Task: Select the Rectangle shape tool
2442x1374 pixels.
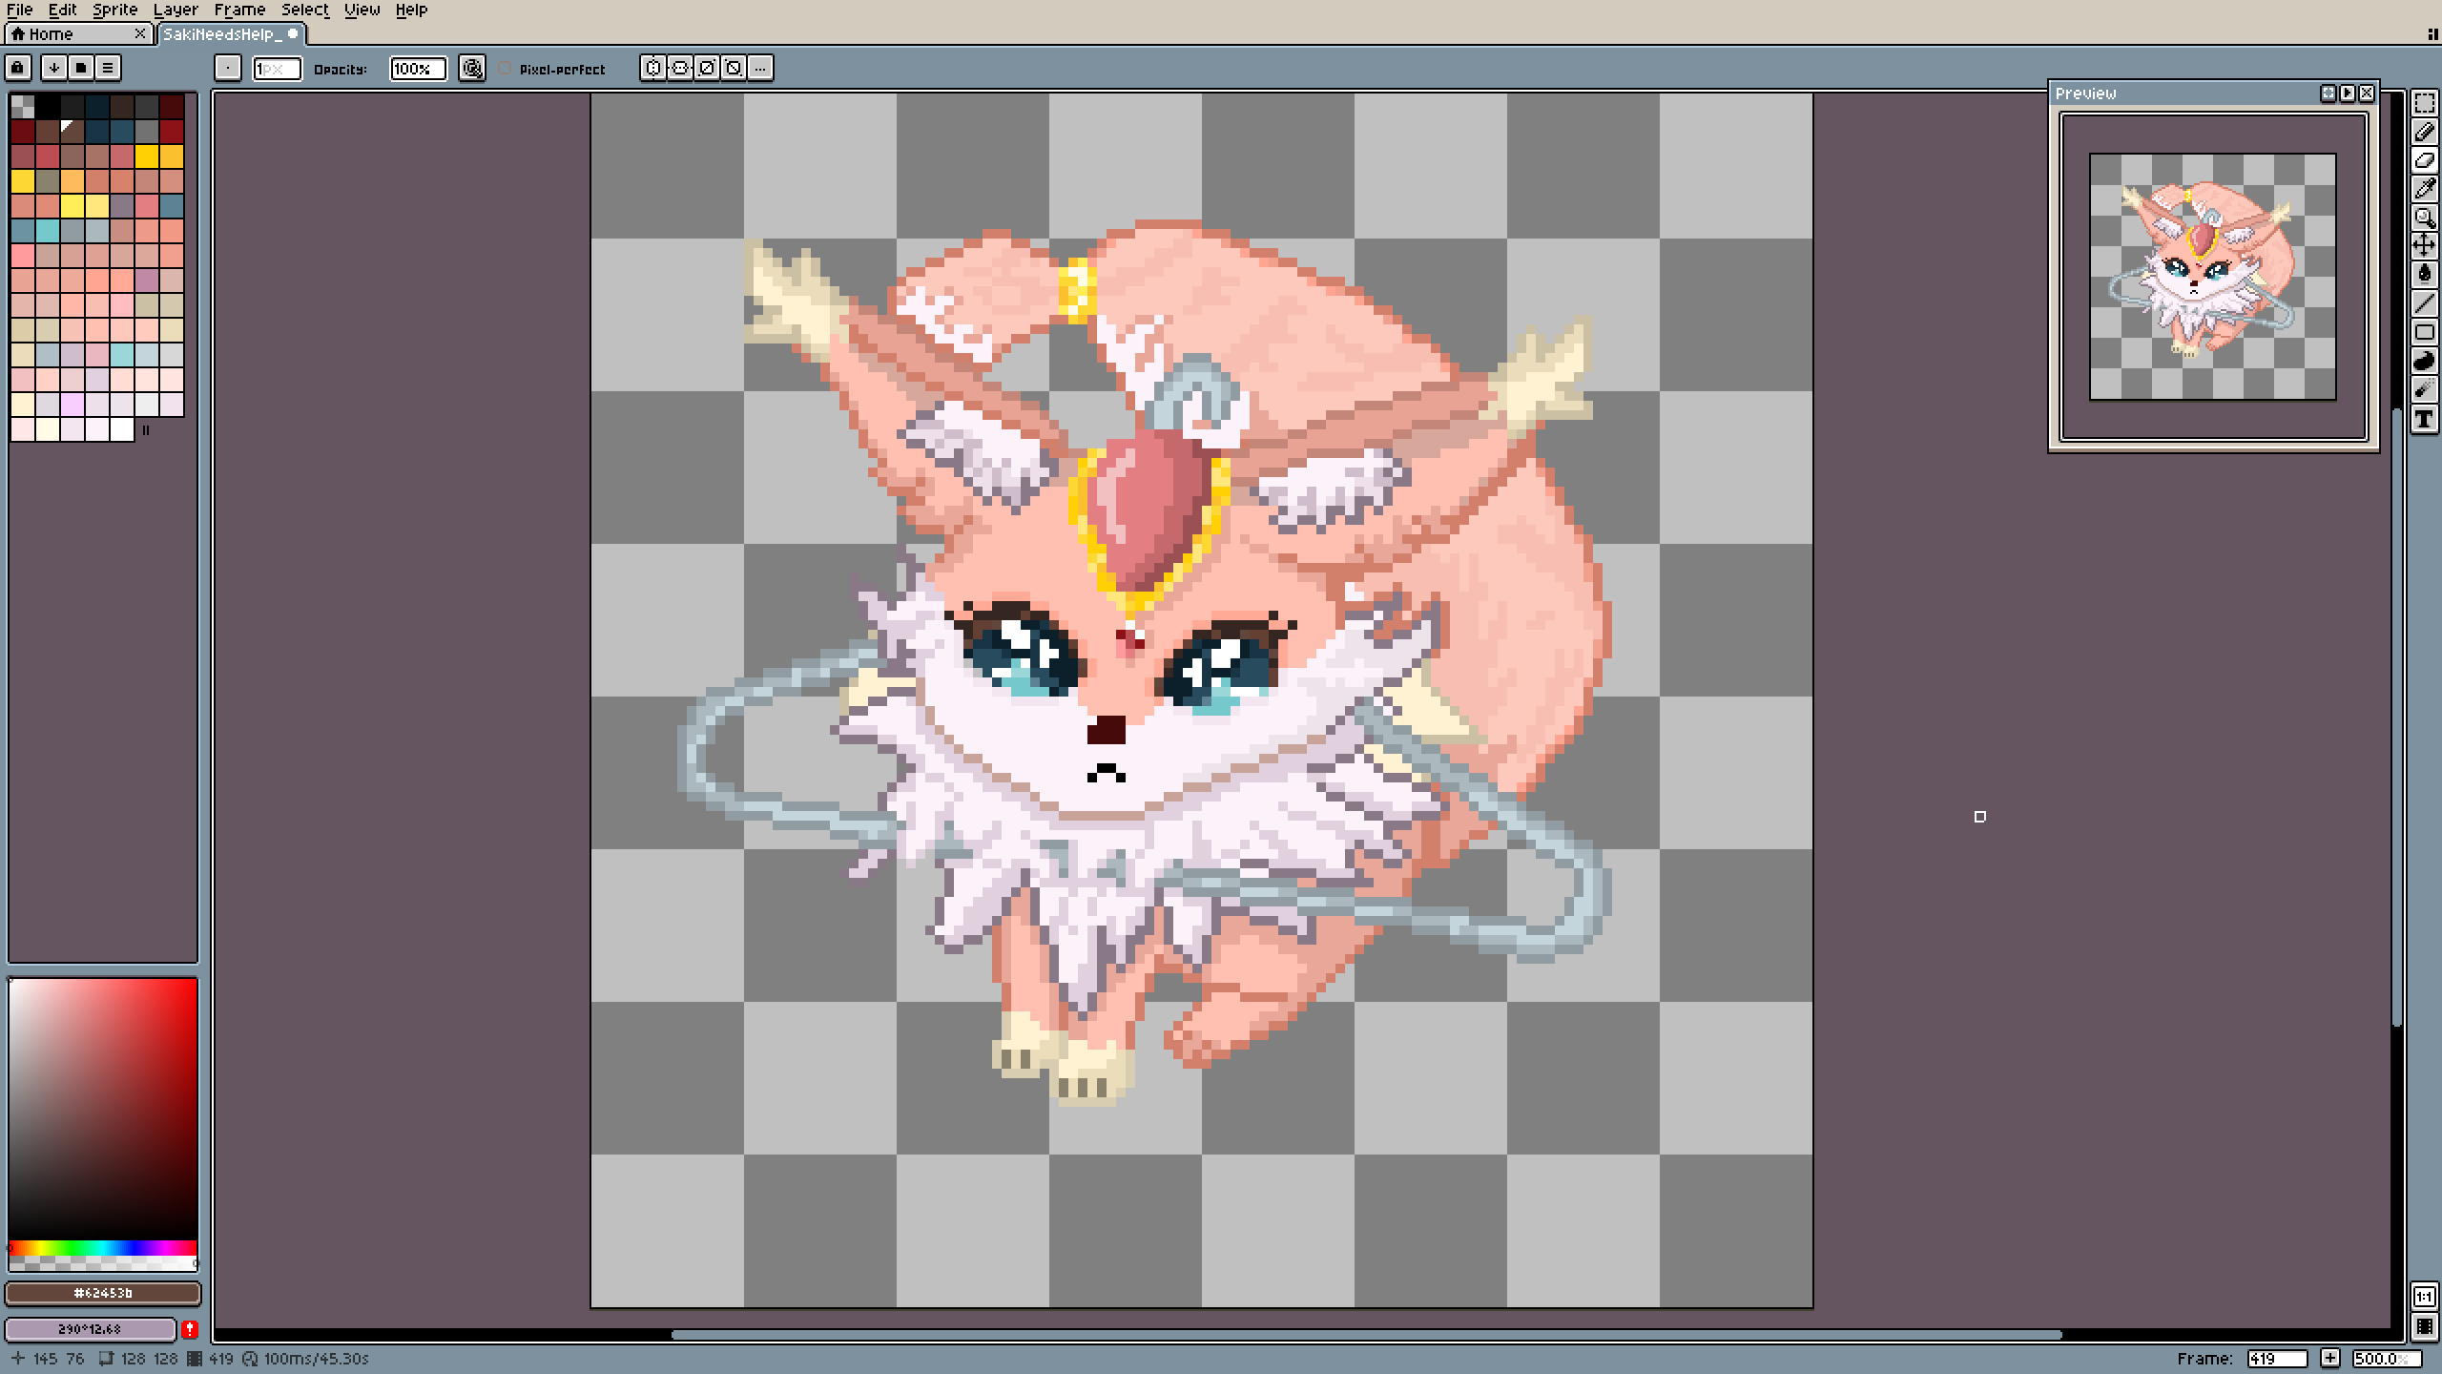Action: (x=2424, y=332)
